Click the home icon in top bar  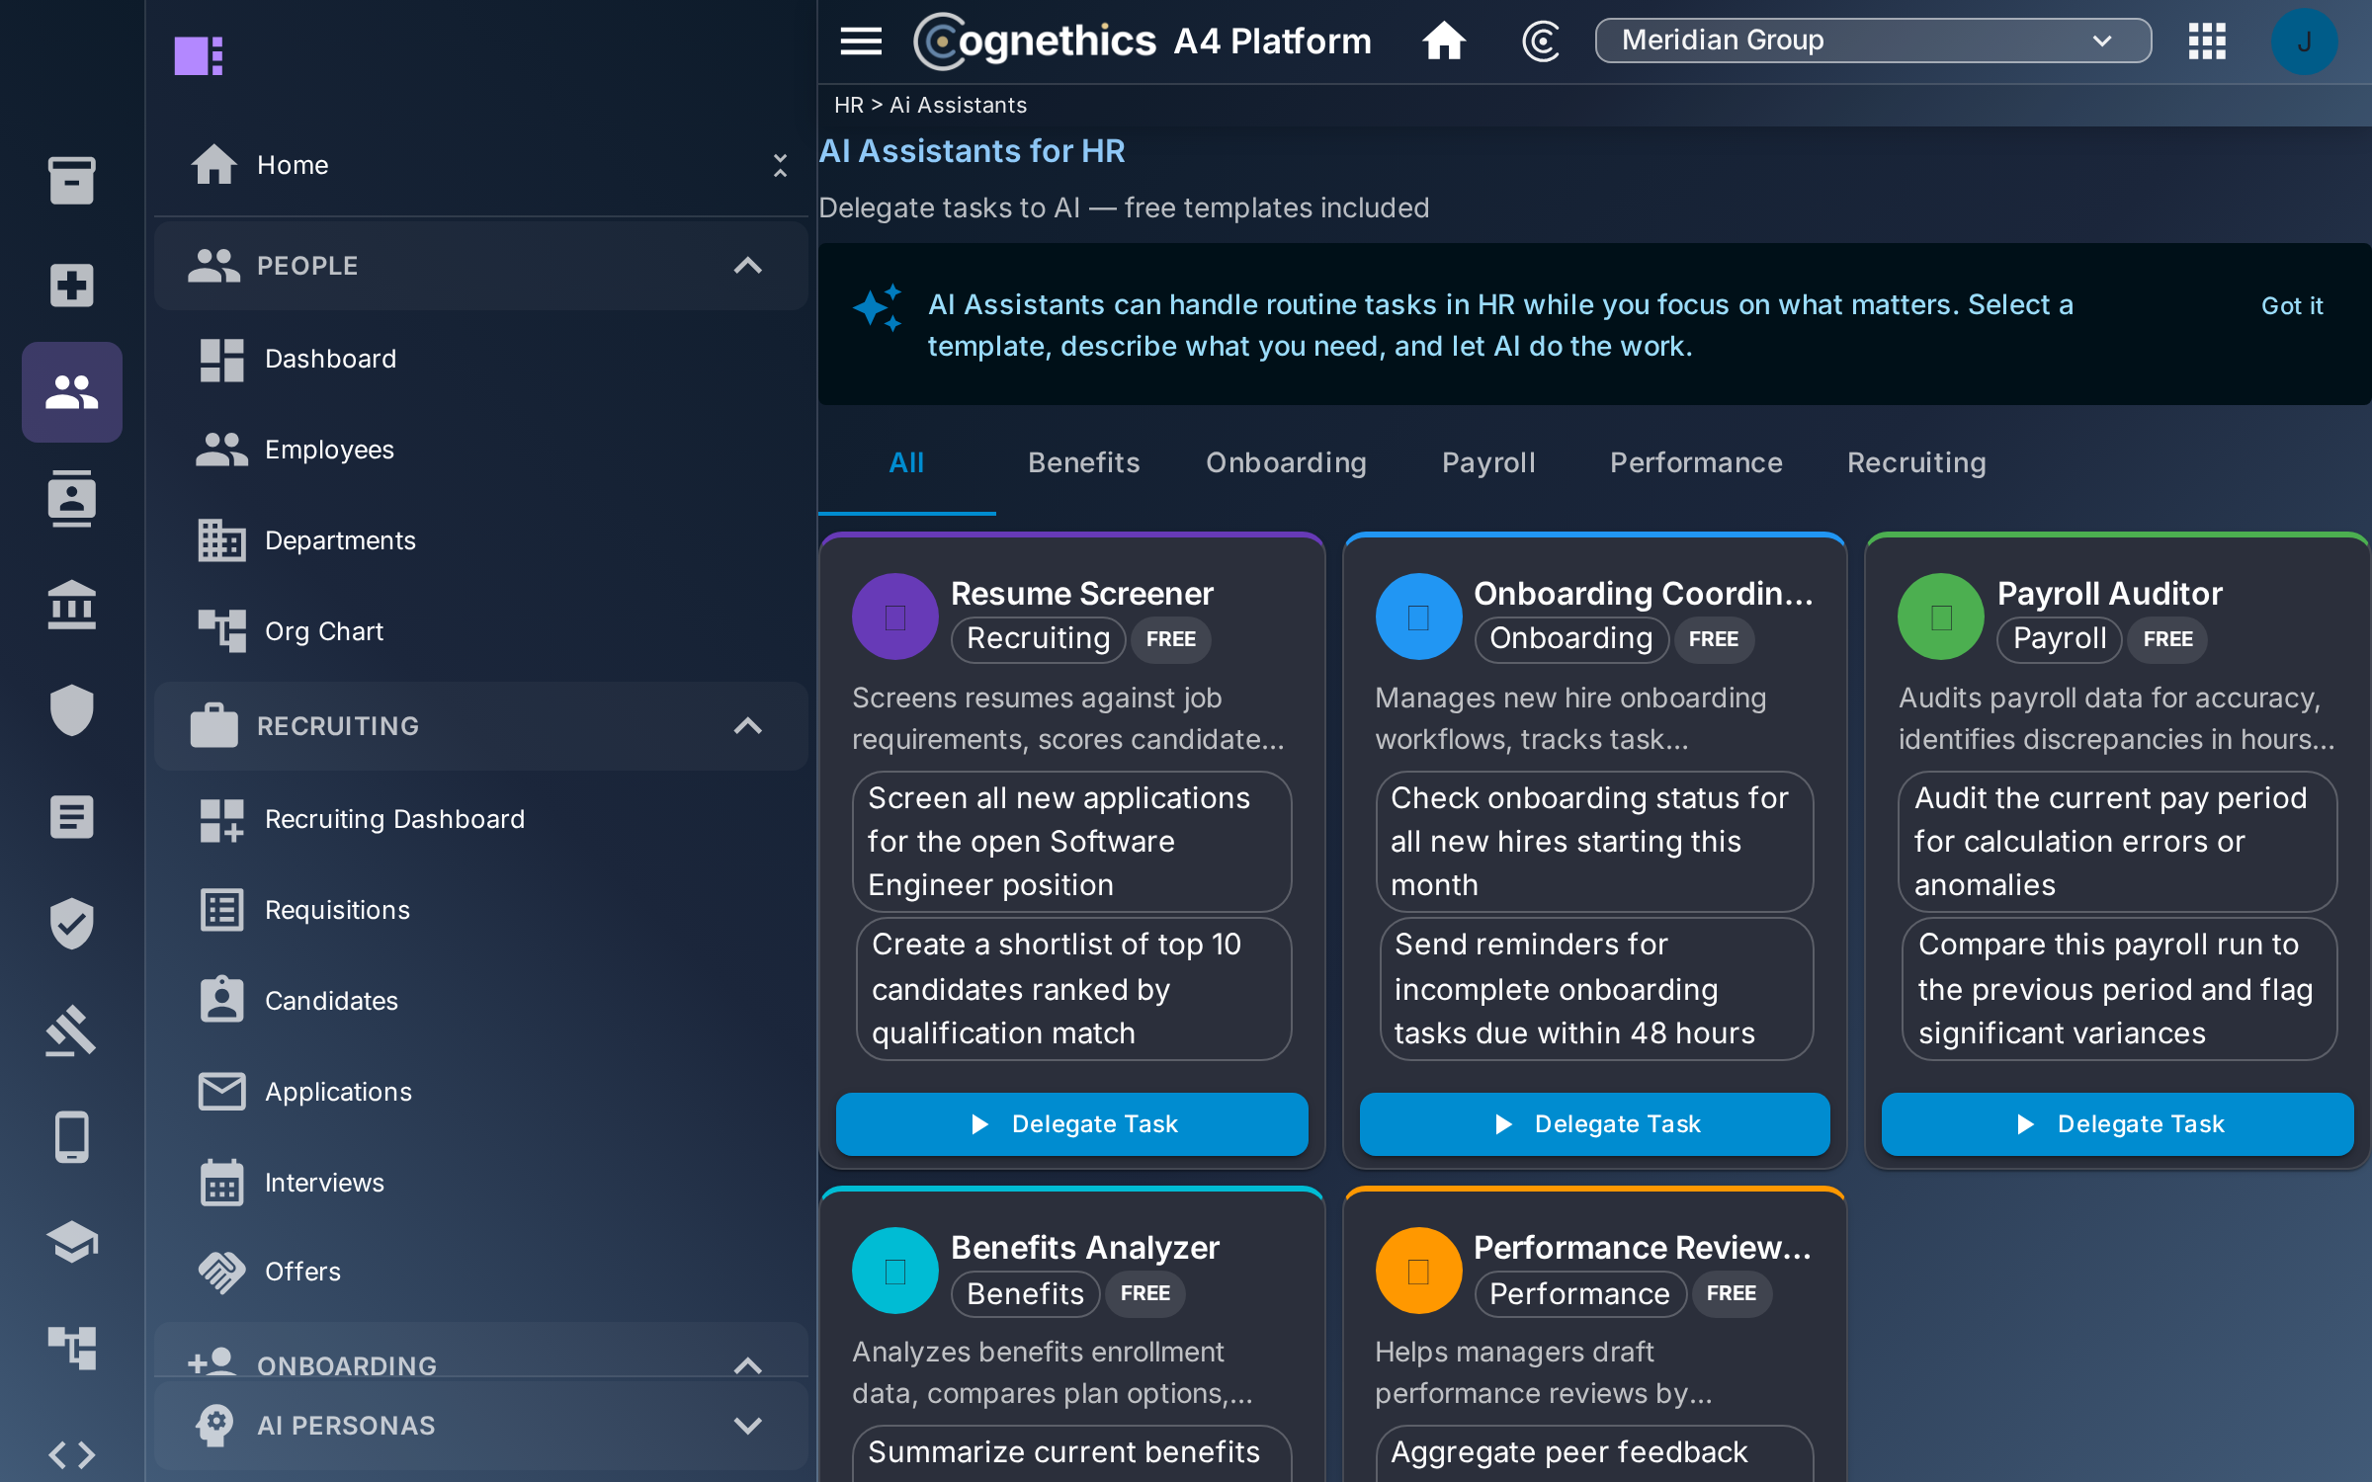tap(1444, 41)
